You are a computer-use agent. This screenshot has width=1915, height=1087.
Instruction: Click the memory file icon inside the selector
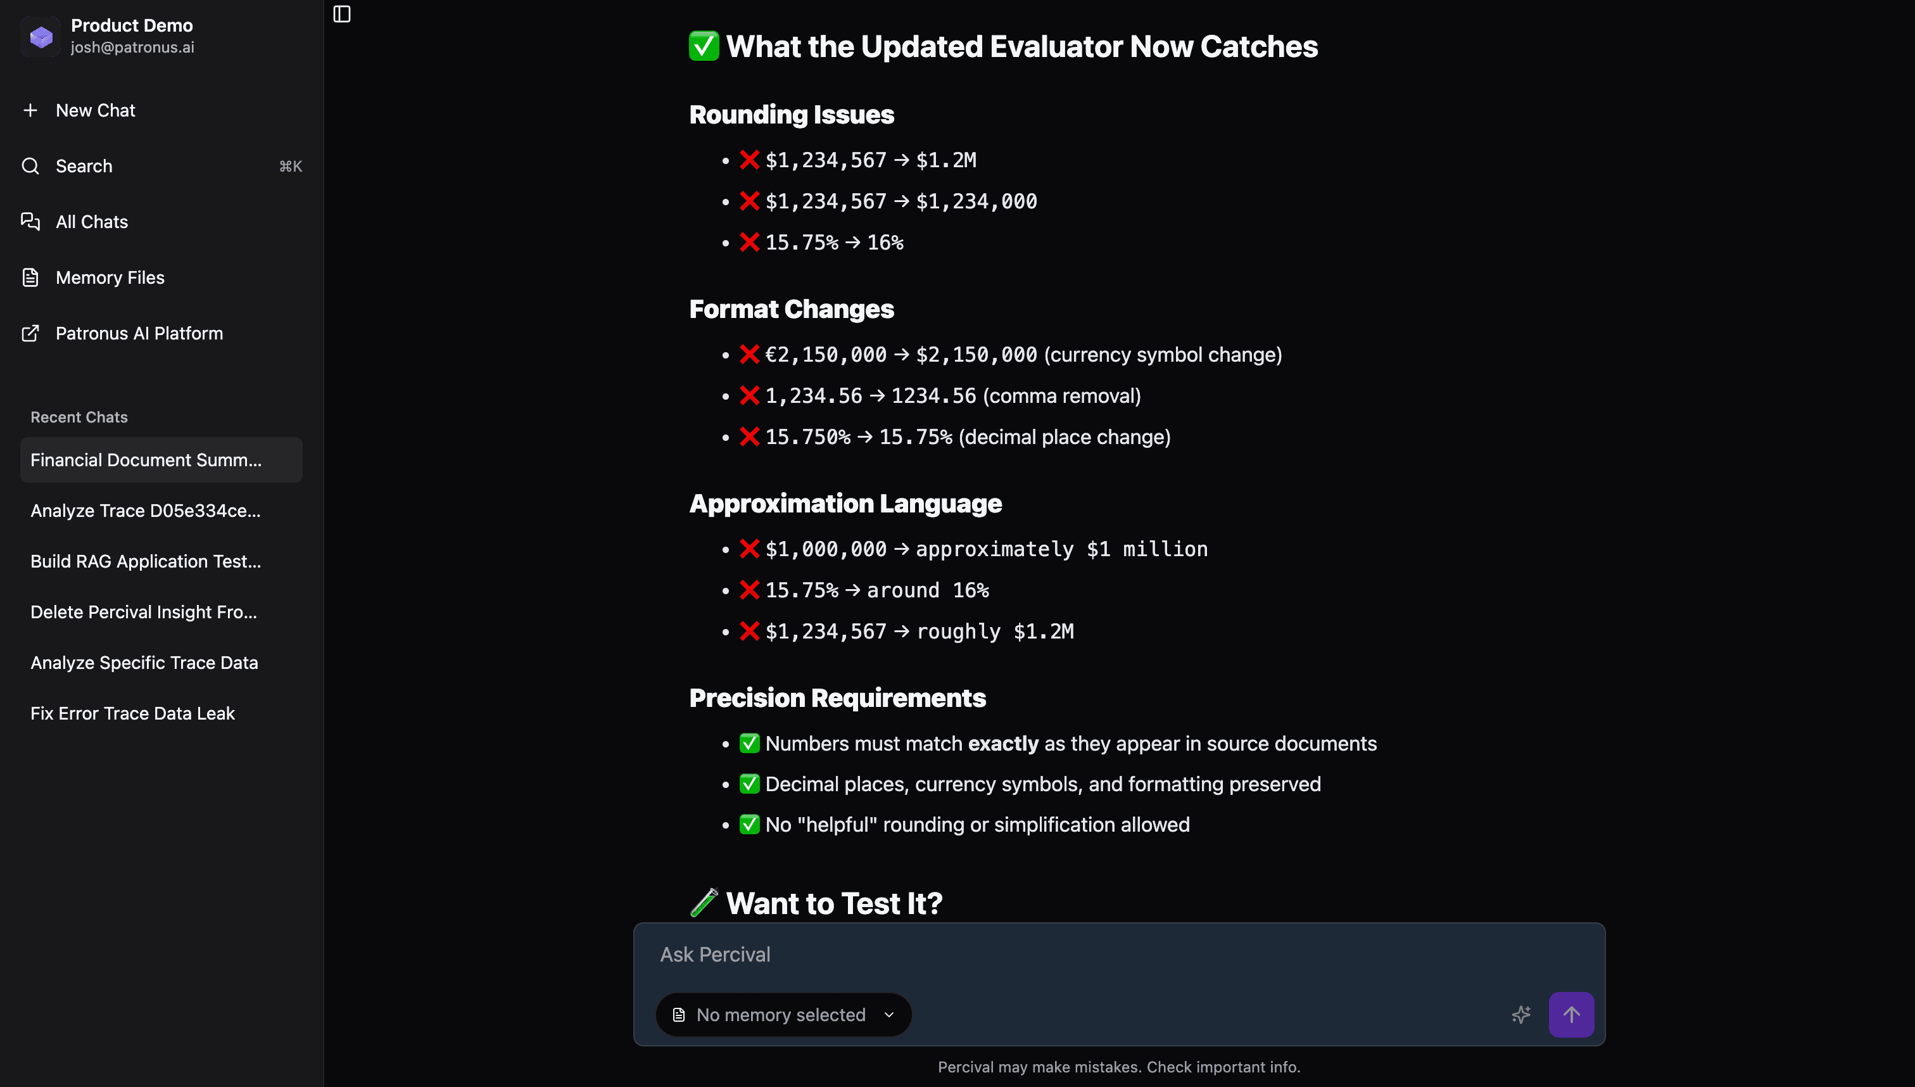(x=679, y=1014)
